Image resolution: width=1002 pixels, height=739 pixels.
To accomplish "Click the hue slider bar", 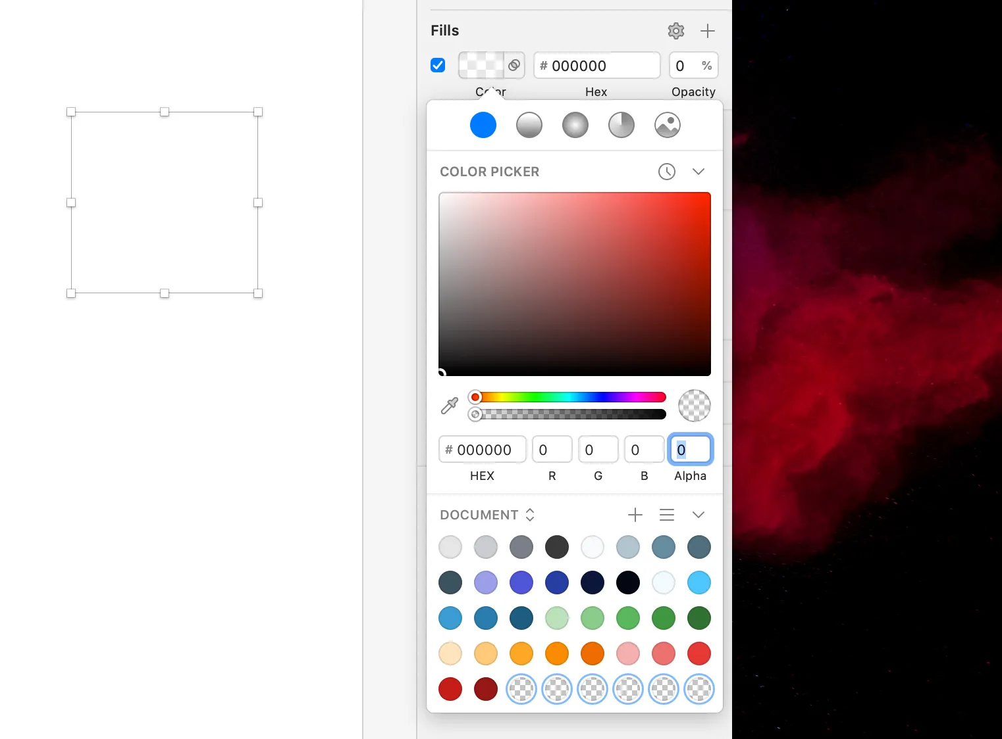I will 570,397.
